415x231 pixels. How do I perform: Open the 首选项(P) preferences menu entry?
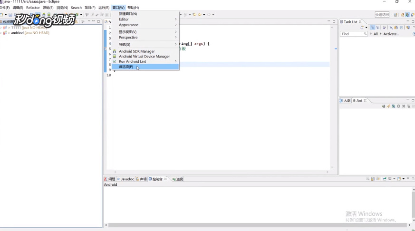coord(145,67)
